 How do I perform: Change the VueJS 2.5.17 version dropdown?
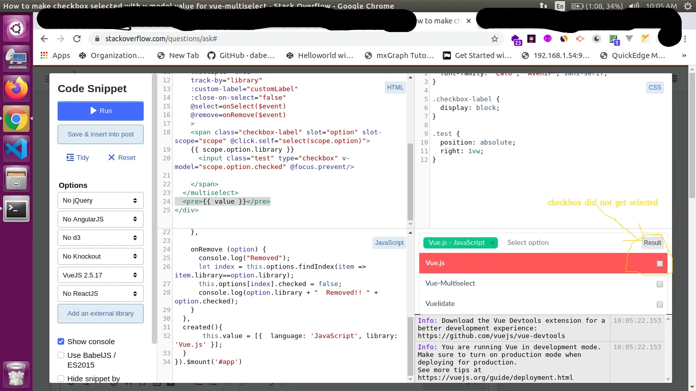coord(100,275)
